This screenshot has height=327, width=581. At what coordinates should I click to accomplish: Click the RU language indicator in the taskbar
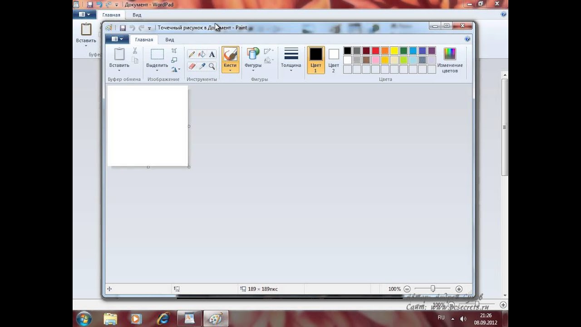click(441, 317)
